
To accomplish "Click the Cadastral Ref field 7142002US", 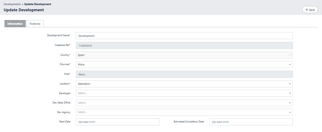I will pyautogui.click(x=184, y=46).
